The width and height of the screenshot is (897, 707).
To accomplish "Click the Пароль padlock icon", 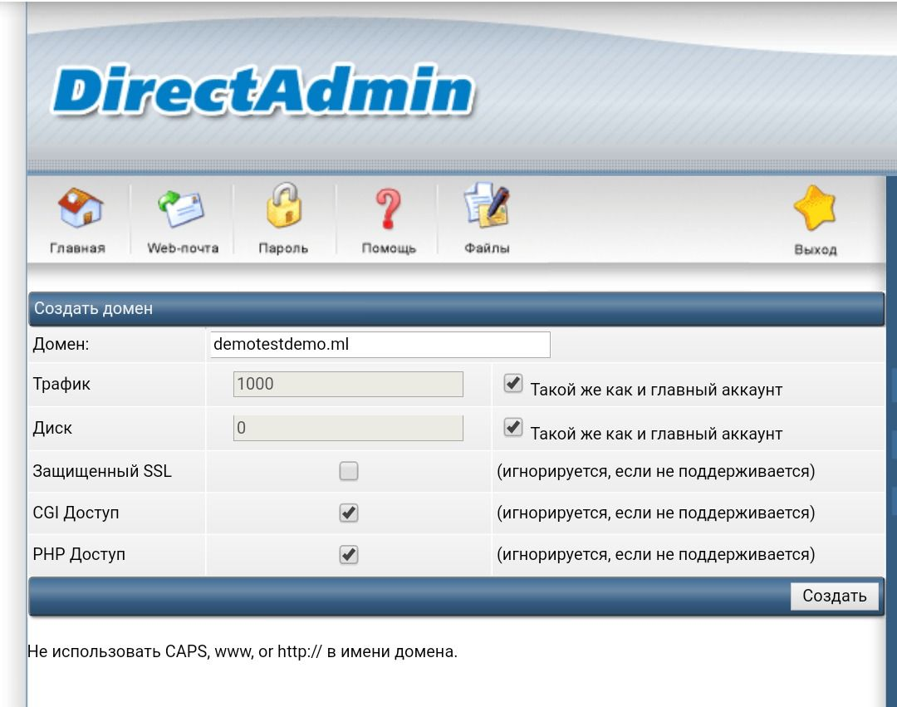I will [284, 205].
